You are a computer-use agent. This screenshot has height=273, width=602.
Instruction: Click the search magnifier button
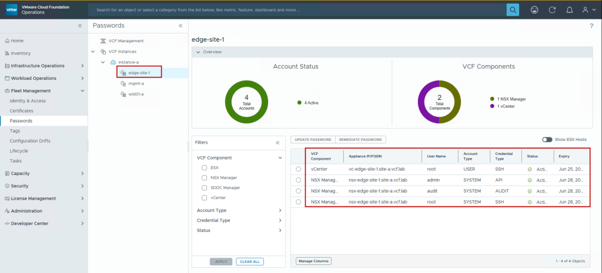(x=513, y=10)
